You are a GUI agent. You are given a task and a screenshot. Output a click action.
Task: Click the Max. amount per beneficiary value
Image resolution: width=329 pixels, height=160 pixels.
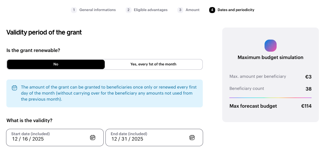[308, 77]
